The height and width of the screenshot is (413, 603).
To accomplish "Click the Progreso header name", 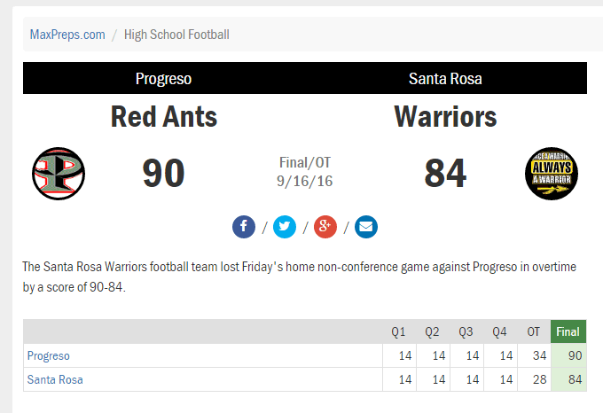I will click(x=163, y=79).
